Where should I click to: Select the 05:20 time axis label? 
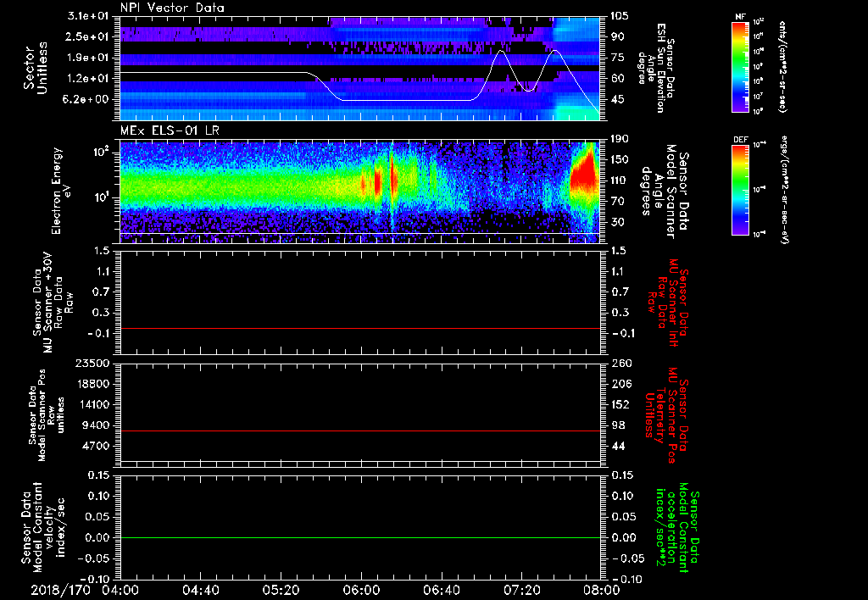click(x=281, y=591)
